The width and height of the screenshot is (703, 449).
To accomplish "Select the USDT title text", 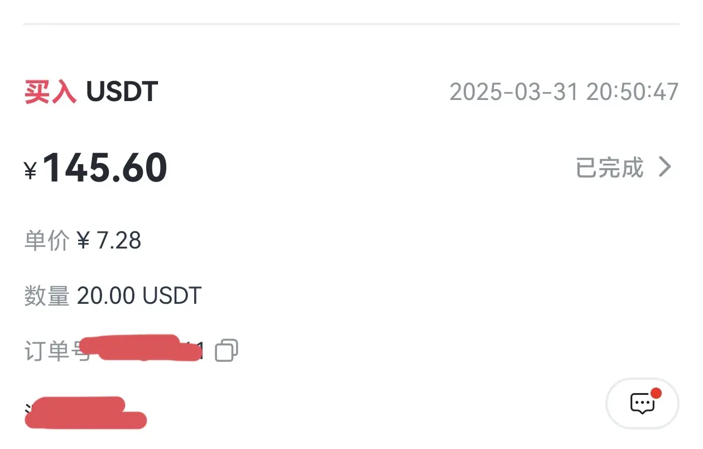I will pos(122,92).
